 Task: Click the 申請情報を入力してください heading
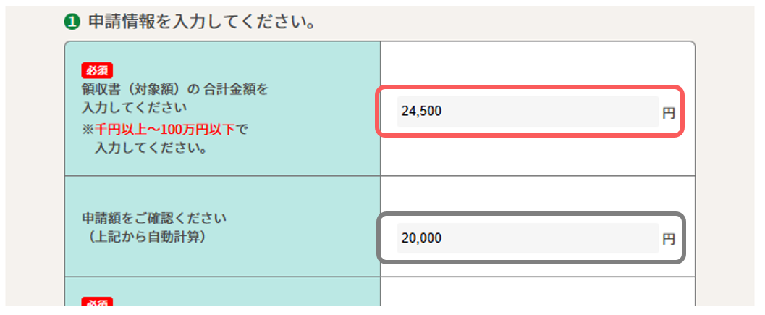click(202, 22)
